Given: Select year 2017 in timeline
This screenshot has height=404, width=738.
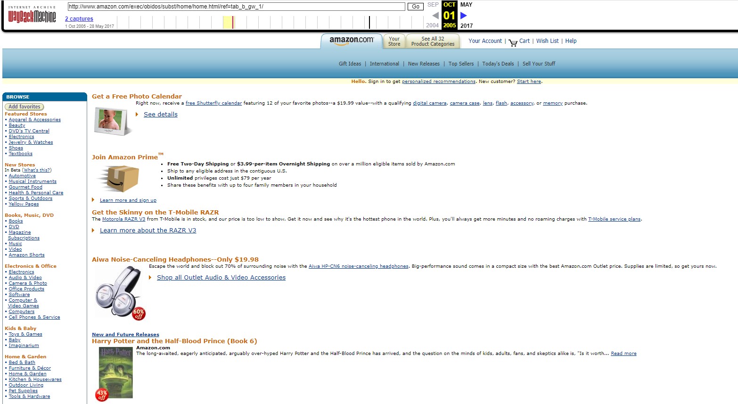Looking at the screenshot, I should 467,25.
